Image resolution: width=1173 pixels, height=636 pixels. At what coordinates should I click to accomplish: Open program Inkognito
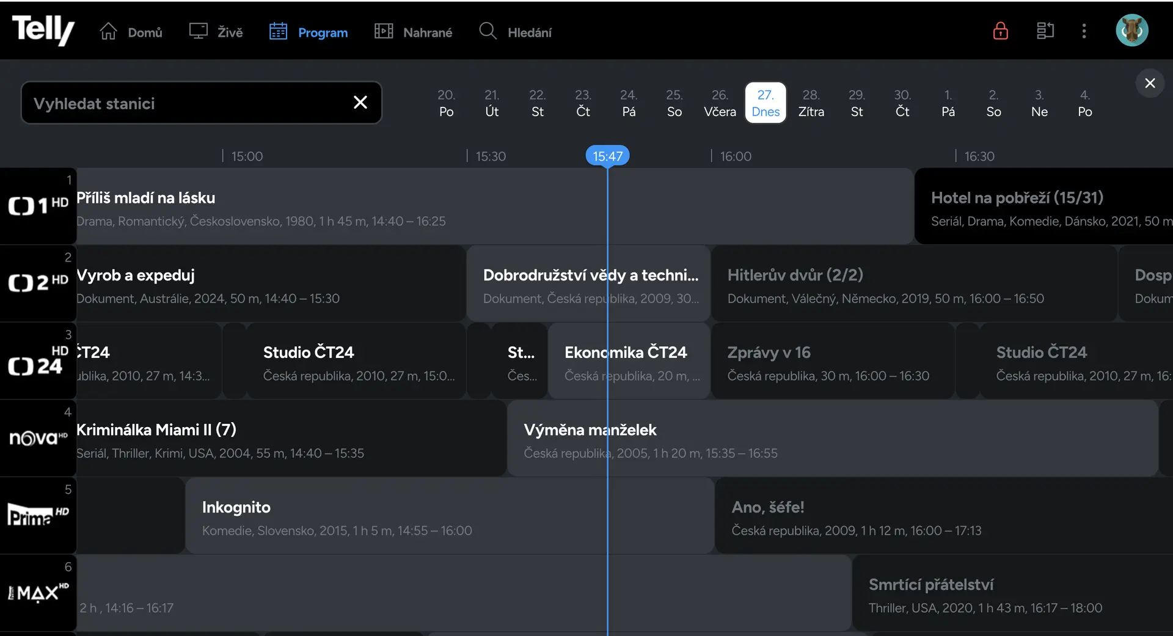(x=450, y=516)
